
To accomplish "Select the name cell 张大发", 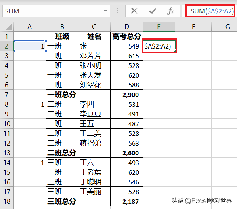I will click(x=94, y=75).
